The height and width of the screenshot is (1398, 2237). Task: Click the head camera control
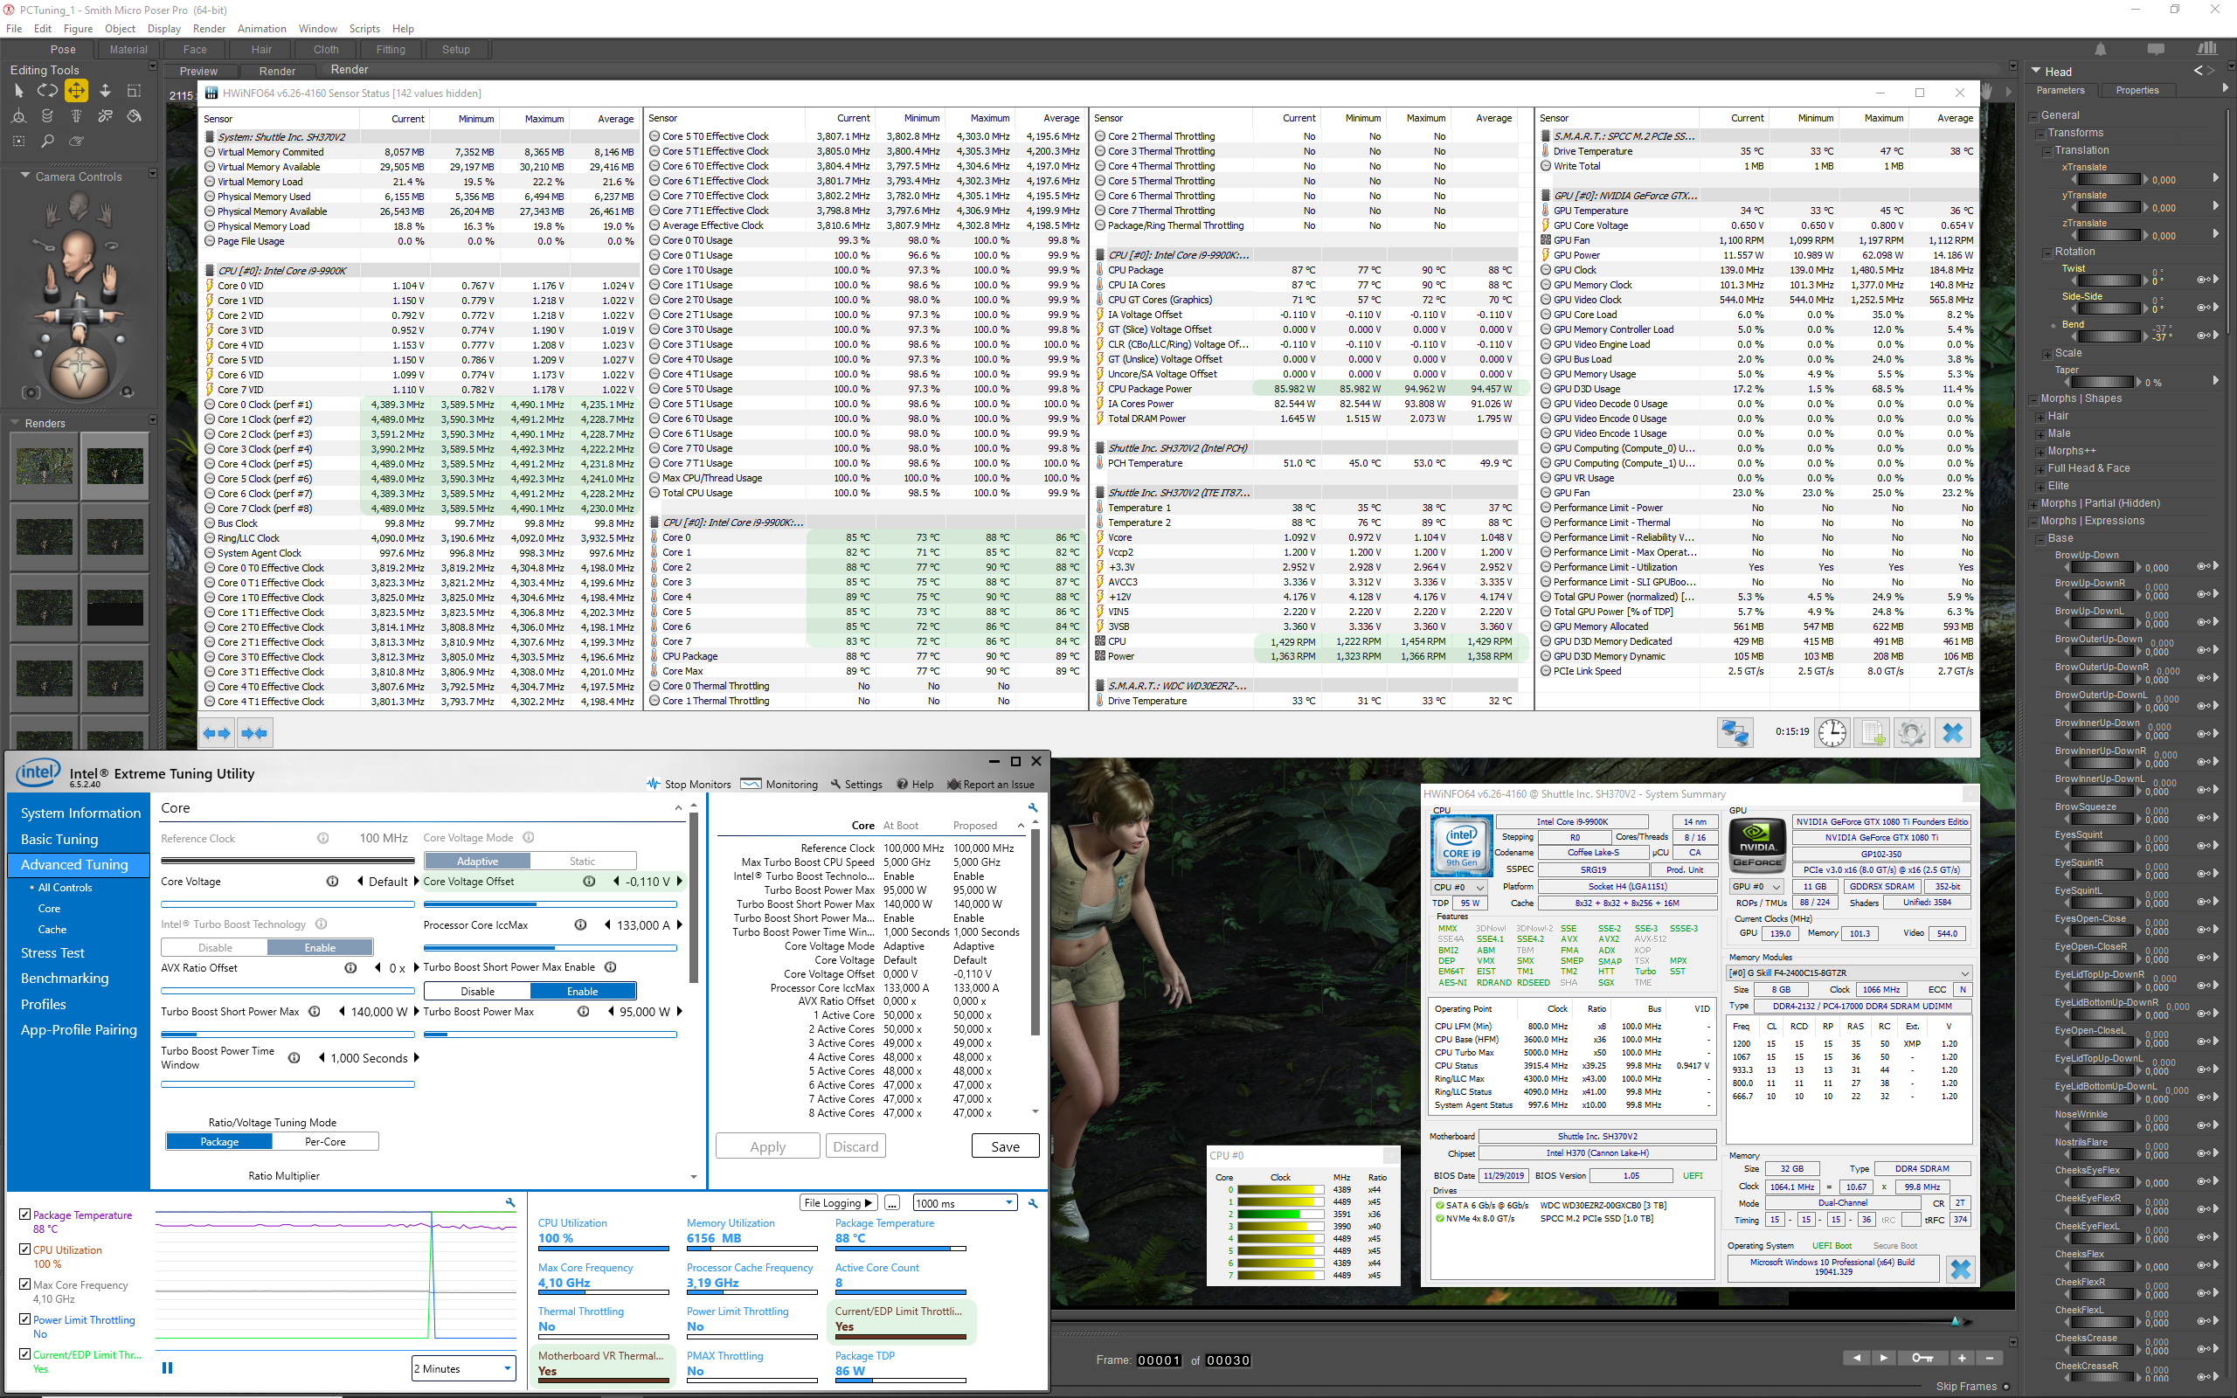[79, 257]
